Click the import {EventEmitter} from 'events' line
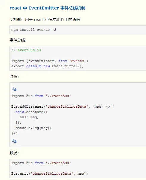This screenshot has height=180, width=146. coord(50,61)
